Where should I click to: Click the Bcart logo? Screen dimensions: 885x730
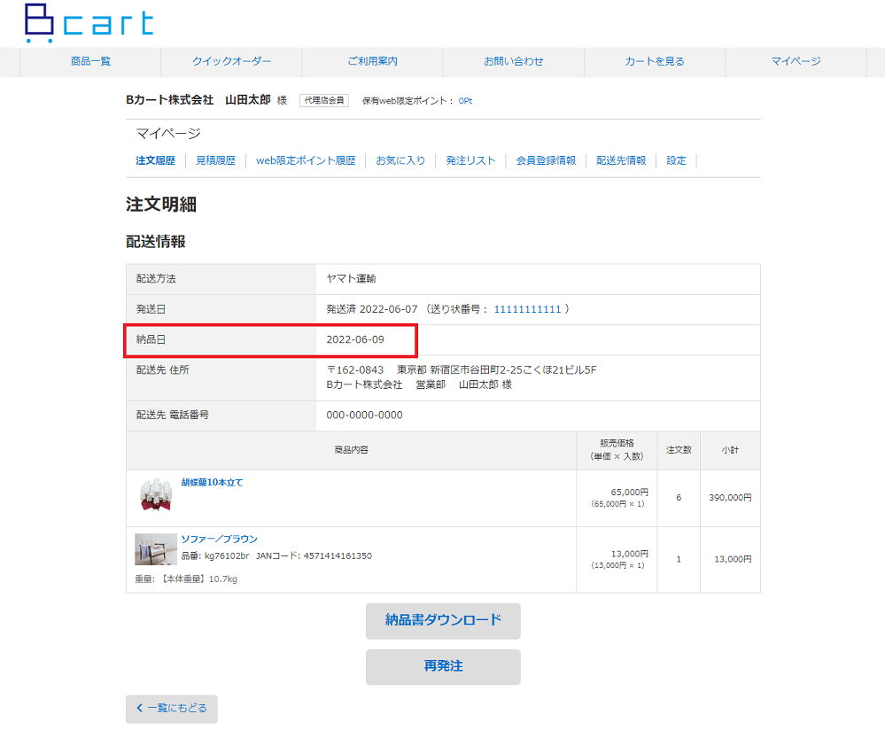point(89,23)
